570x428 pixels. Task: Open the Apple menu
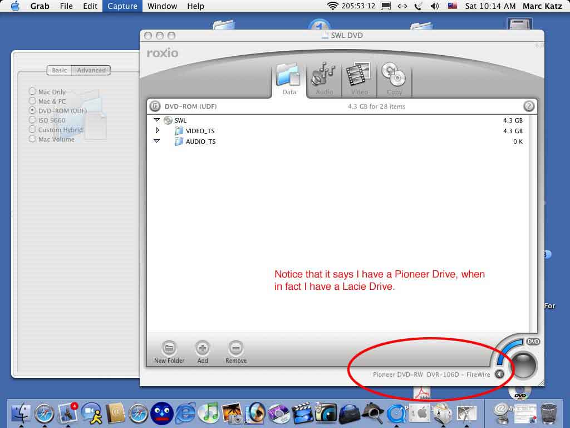[x=15, y=6]
